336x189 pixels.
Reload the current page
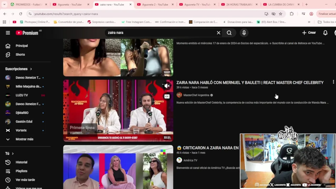tap(20, 14)
